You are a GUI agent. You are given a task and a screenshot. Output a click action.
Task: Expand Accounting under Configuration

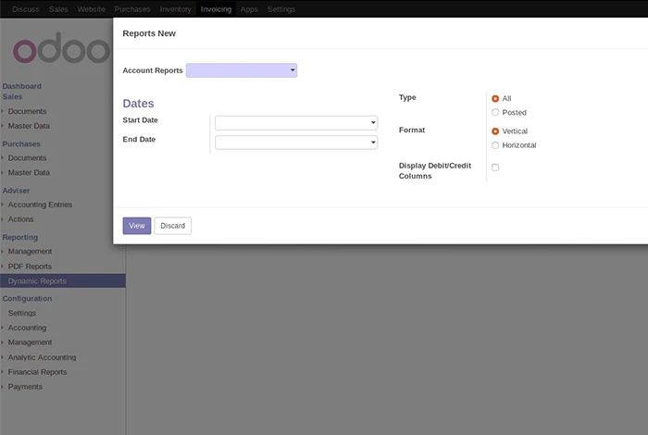coord(27,328)
